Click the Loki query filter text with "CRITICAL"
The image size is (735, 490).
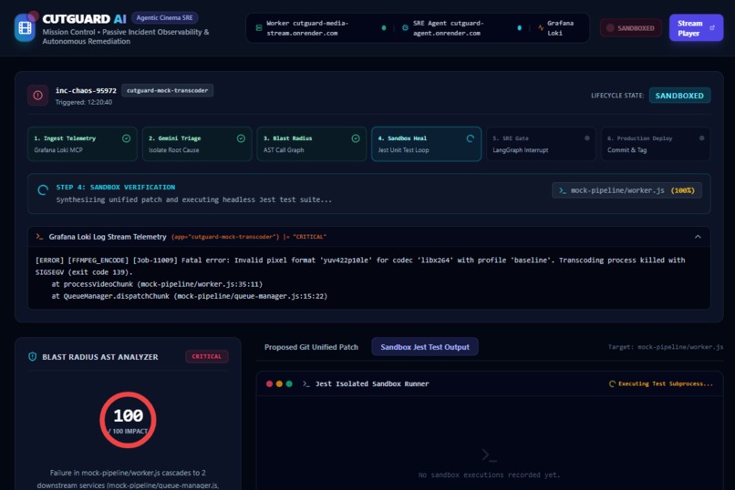249,237
